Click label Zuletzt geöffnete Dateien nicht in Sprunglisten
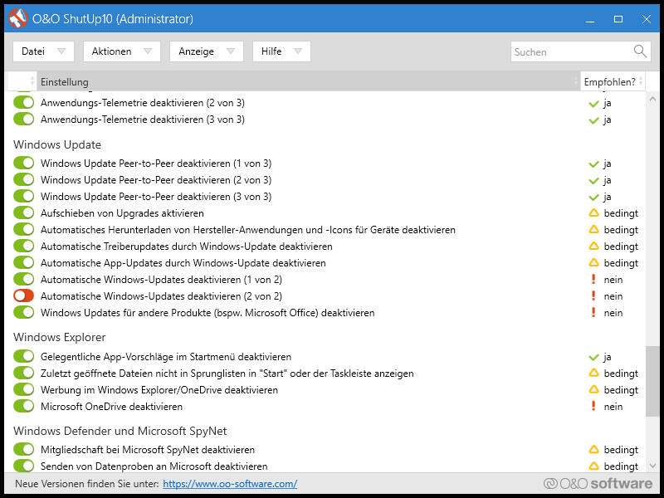The width and height of the screenshot is (664, 498). point(227,373)
